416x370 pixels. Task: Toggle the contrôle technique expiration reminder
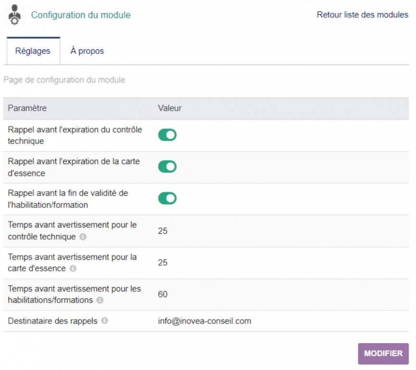click(167, 135)
